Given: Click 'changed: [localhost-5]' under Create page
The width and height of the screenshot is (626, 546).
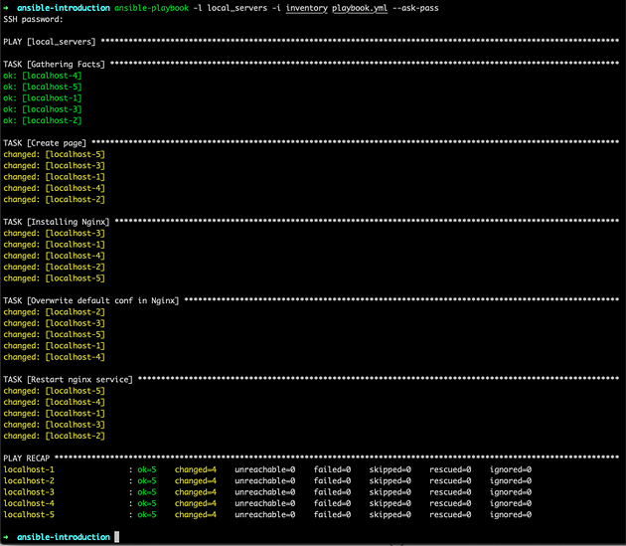Looking at the screenshot, I should click(x=54, y=154).
